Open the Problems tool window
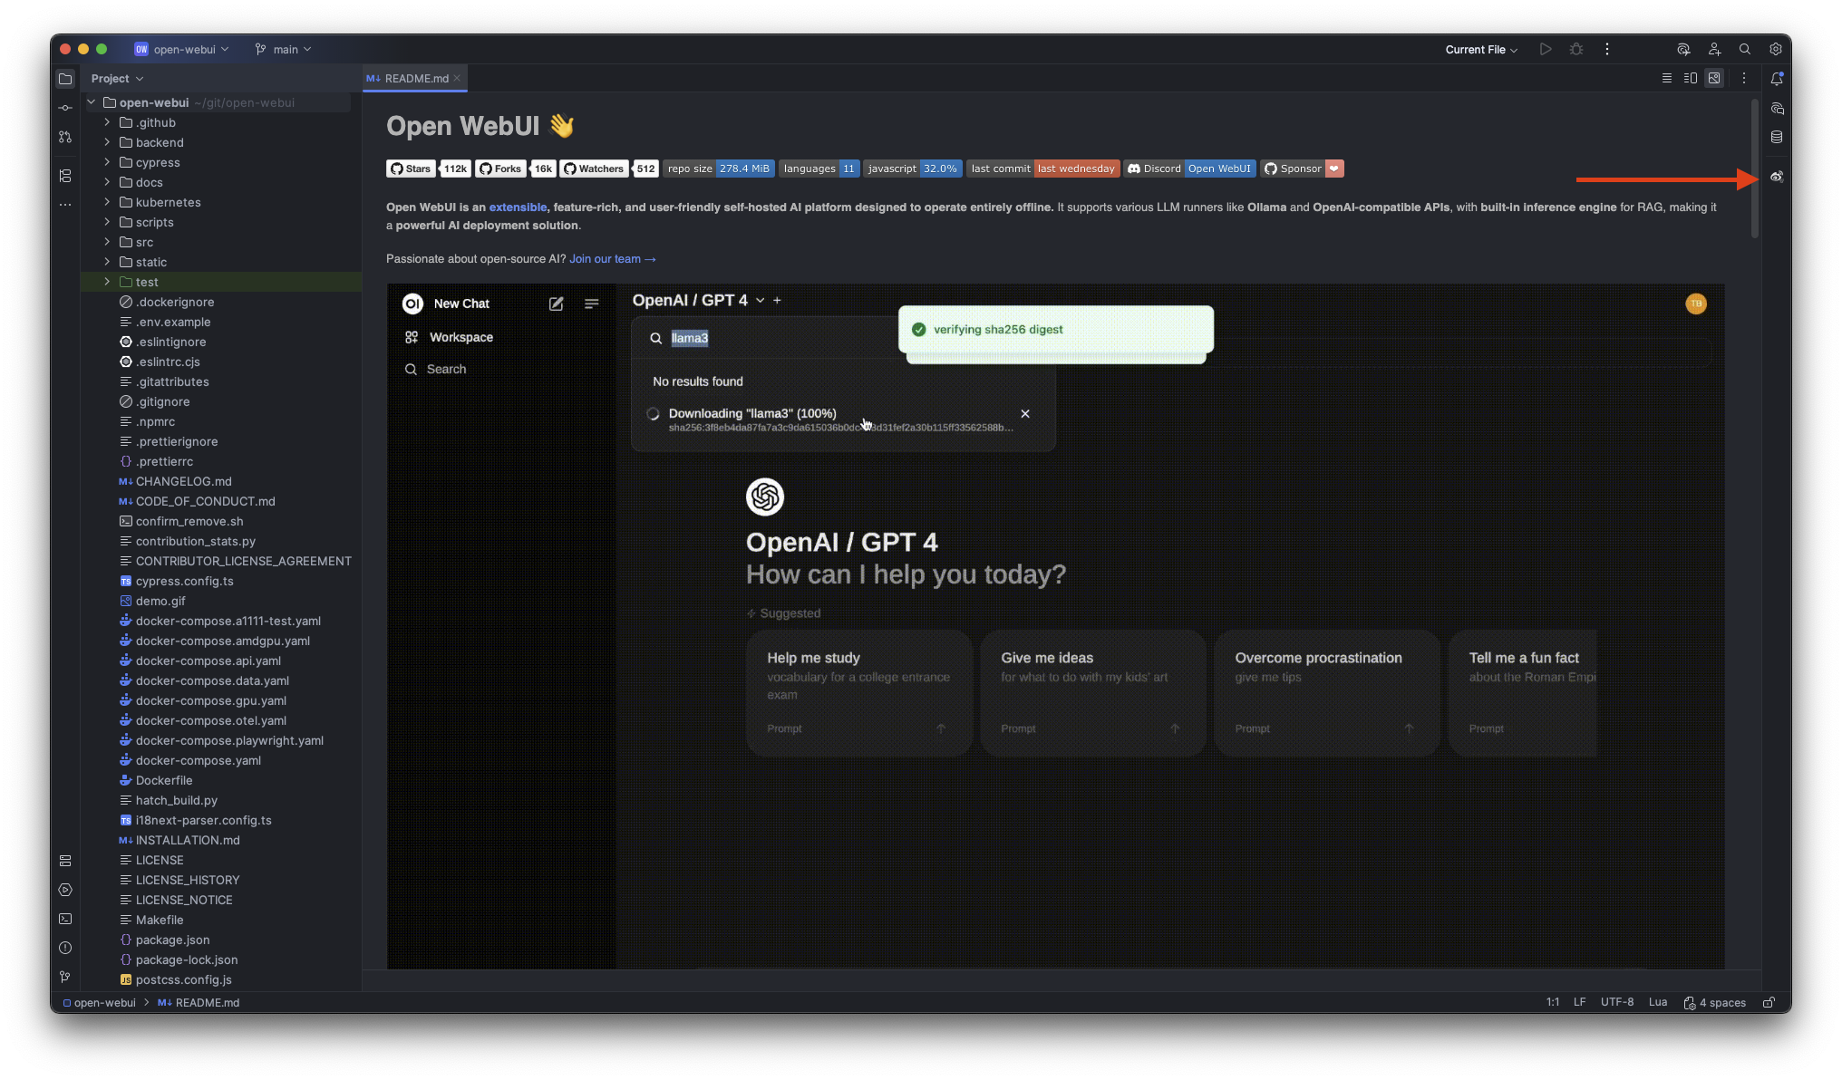The image size is (1842, 1080). (65, 948)
